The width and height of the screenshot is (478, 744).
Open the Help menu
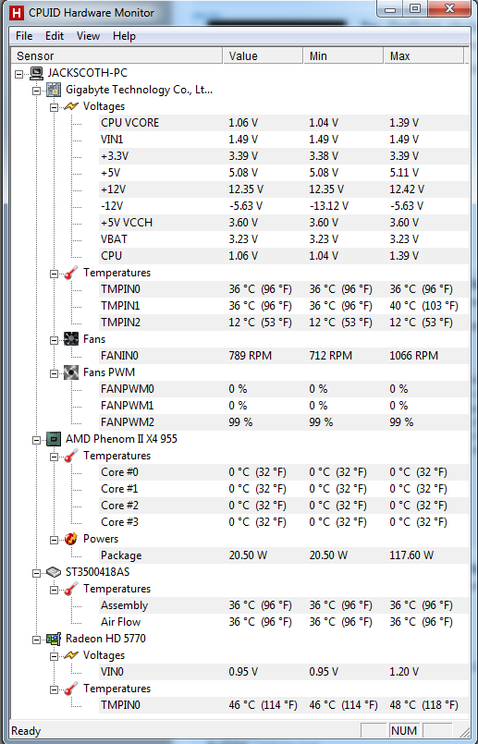pos(124,36)
